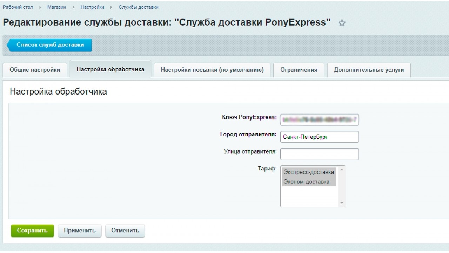Open Настройки посылки (по умолчанию) tab
Screen dimensions: 449x253
point(212,70)
